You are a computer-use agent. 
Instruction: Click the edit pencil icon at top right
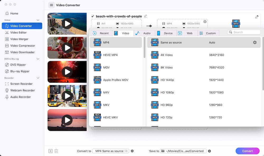257,17
